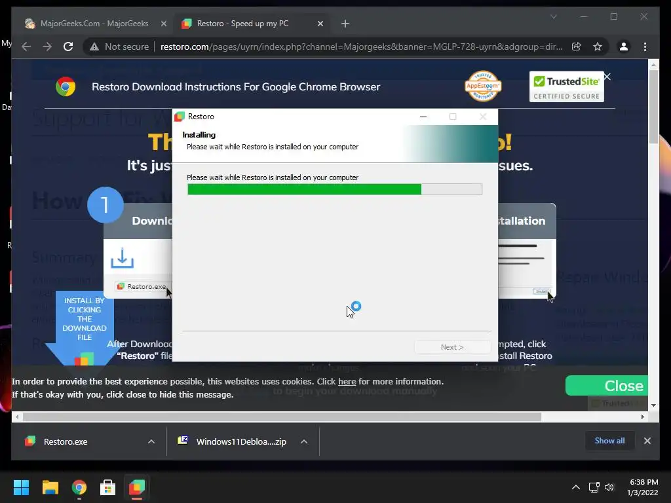Minimize the Restoro installer window

423,117
